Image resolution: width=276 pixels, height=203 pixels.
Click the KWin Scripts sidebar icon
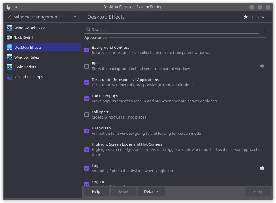[x=10, y=67]
